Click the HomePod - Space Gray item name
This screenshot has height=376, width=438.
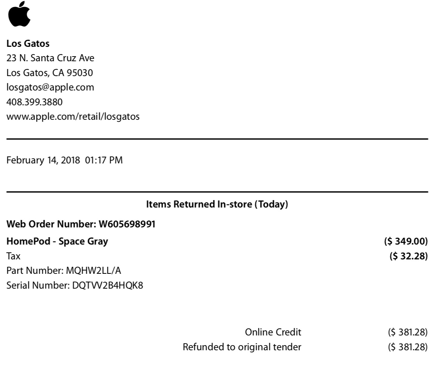(x=57, y=241)
